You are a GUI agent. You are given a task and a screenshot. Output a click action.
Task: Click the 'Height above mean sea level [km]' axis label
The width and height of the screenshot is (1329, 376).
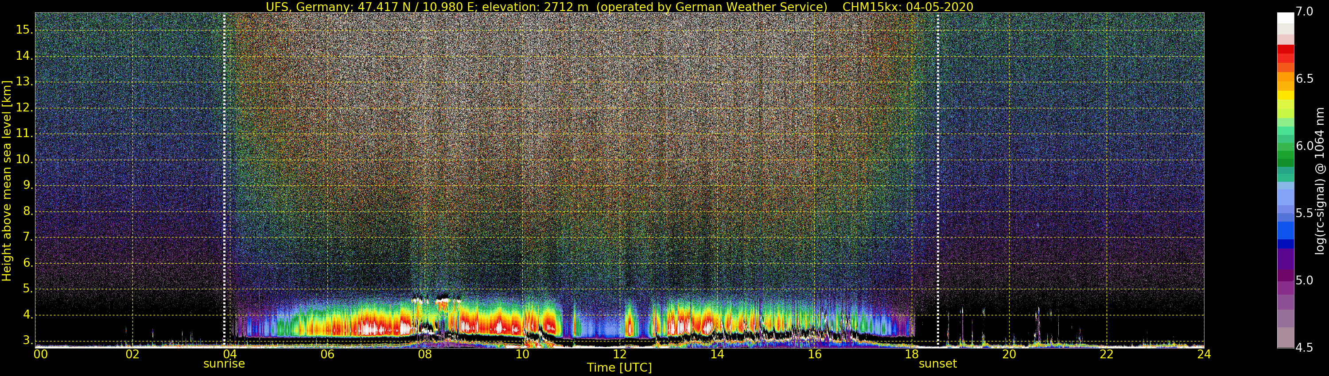click(6, 181)
